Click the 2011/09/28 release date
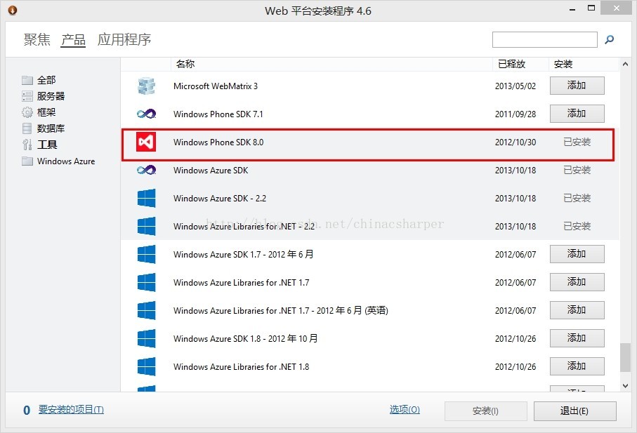Screen dimensions: 637x433 (x=515, y=114)
